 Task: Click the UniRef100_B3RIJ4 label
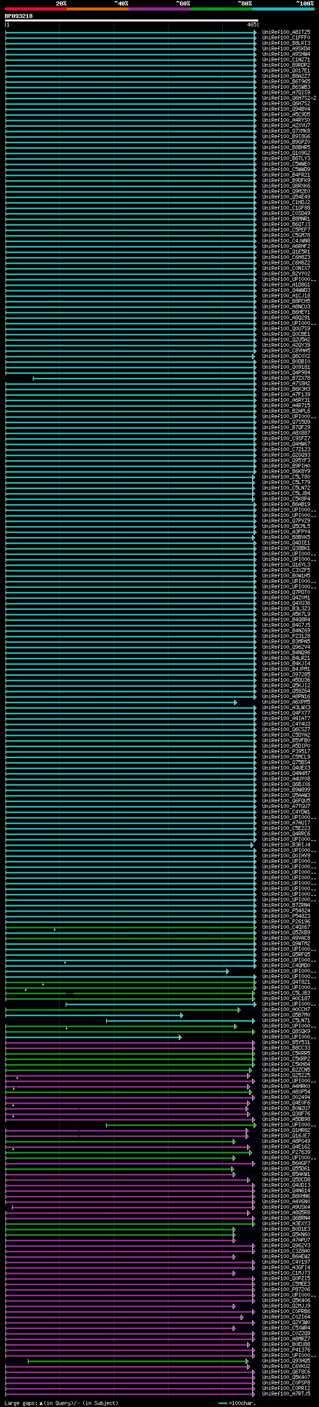286,845
